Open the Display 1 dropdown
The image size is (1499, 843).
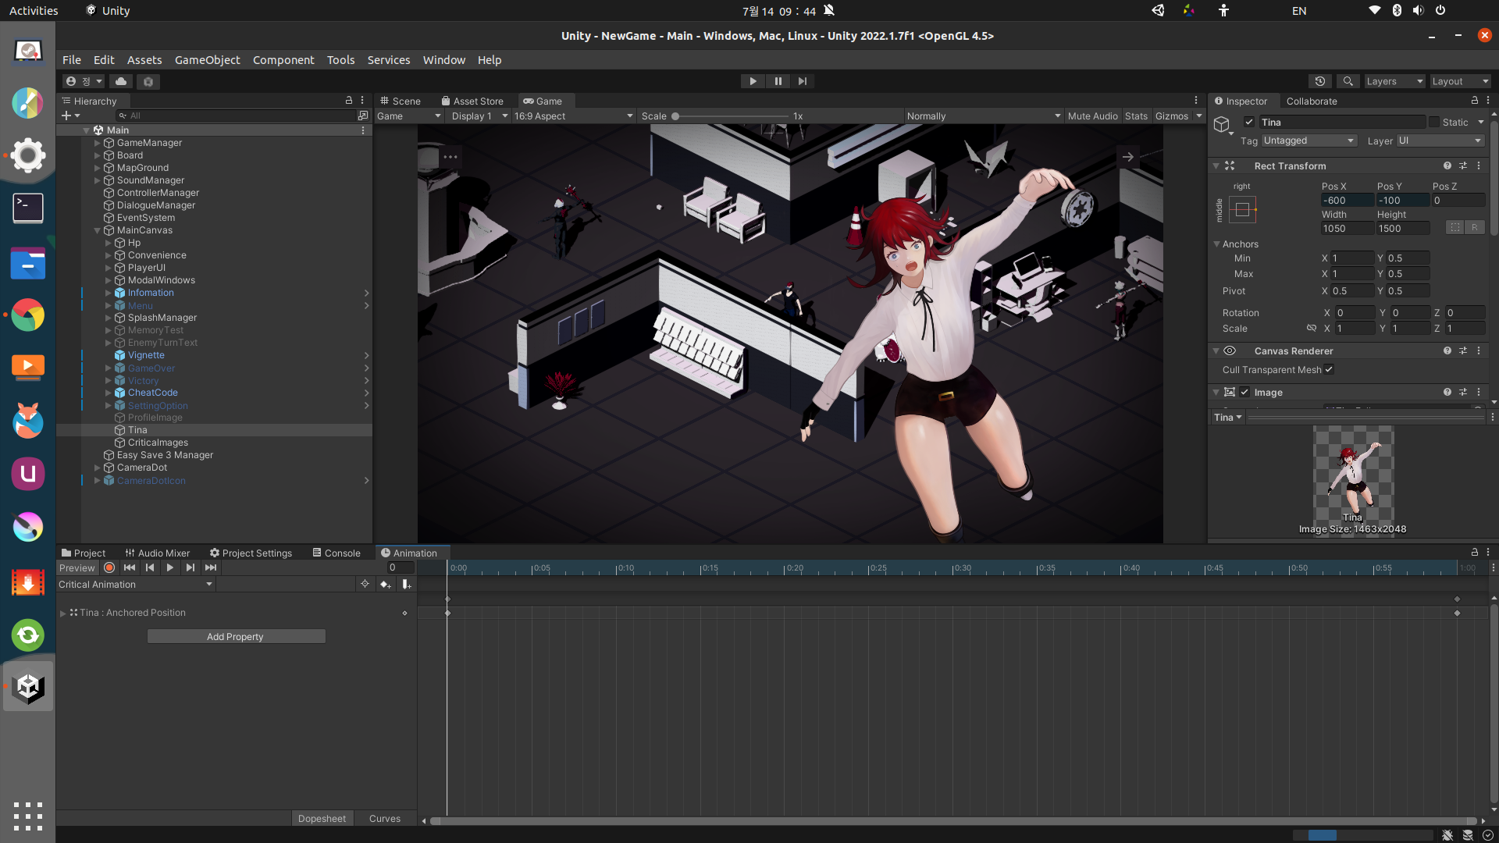pyautogui.click(x=479, y=116)
